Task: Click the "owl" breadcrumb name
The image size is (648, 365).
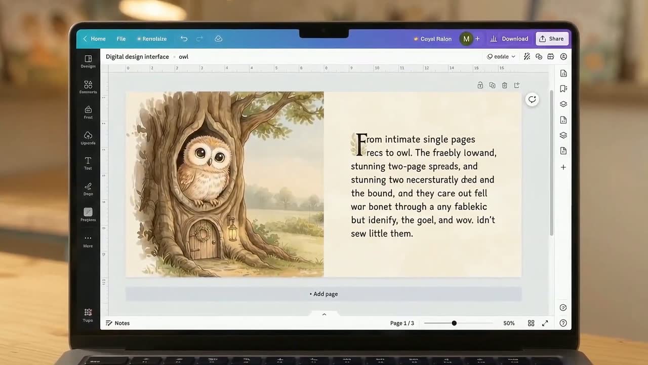Action: [183, 57]
